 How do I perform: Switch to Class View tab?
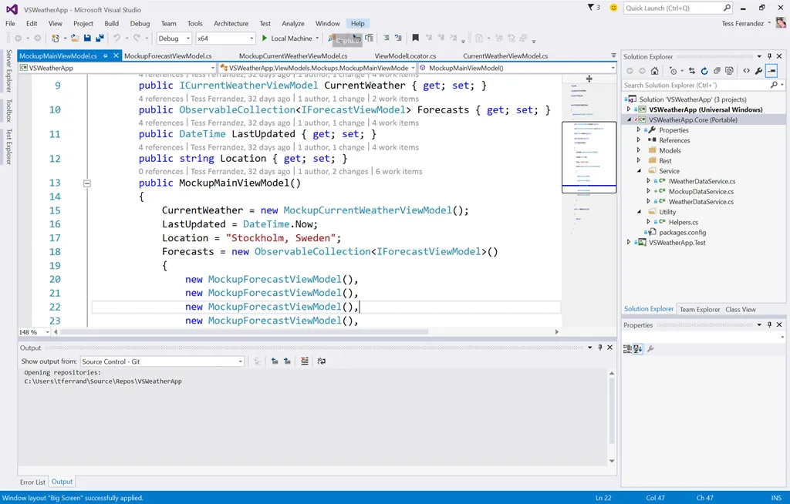click(x=740, y=309)
